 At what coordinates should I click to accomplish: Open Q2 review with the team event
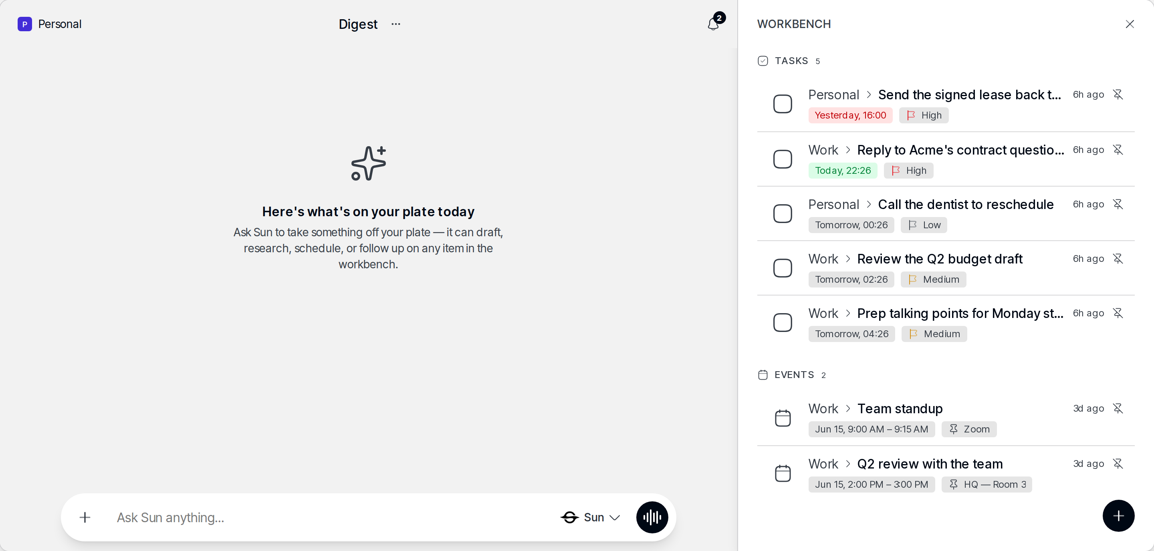pos(930,464)
